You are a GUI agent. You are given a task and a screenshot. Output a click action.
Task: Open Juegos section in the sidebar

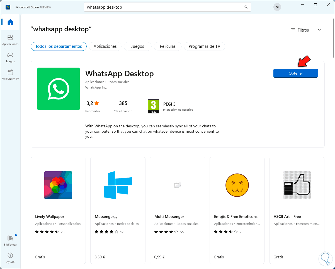[10, 57]
